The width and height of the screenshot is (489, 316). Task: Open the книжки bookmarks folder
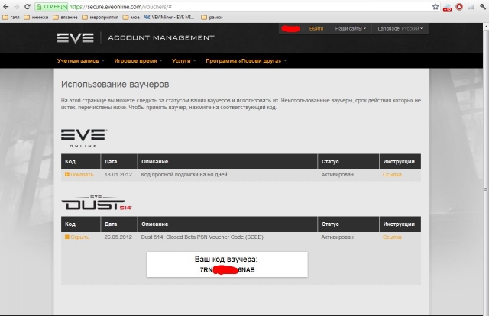[36, 17]
